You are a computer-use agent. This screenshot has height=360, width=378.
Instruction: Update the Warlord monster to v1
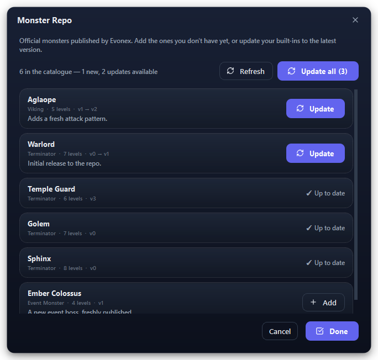(x=316, y=153)
